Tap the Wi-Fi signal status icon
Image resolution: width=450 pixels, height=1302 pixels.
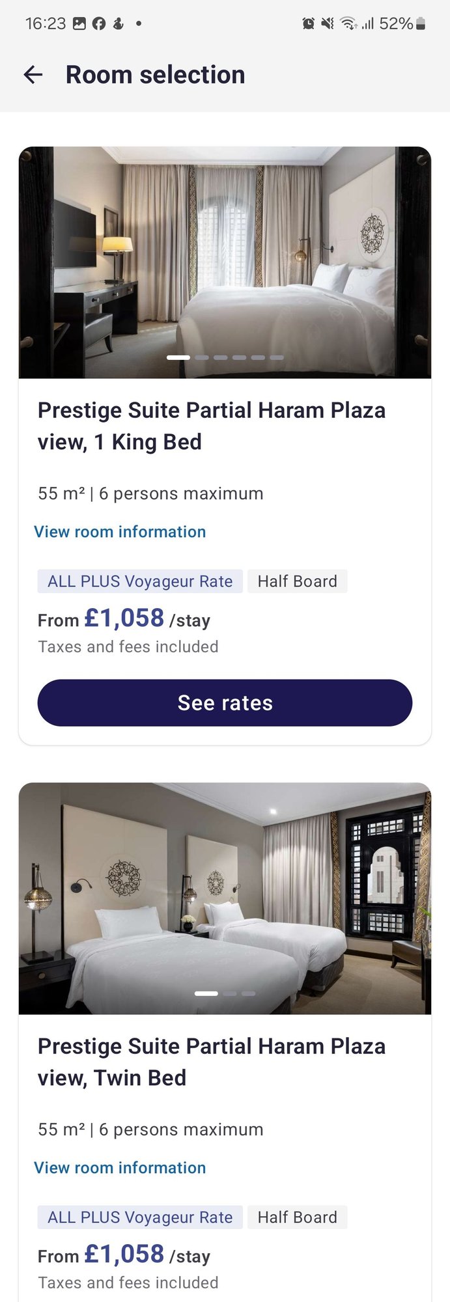click(x=349, y=24)
